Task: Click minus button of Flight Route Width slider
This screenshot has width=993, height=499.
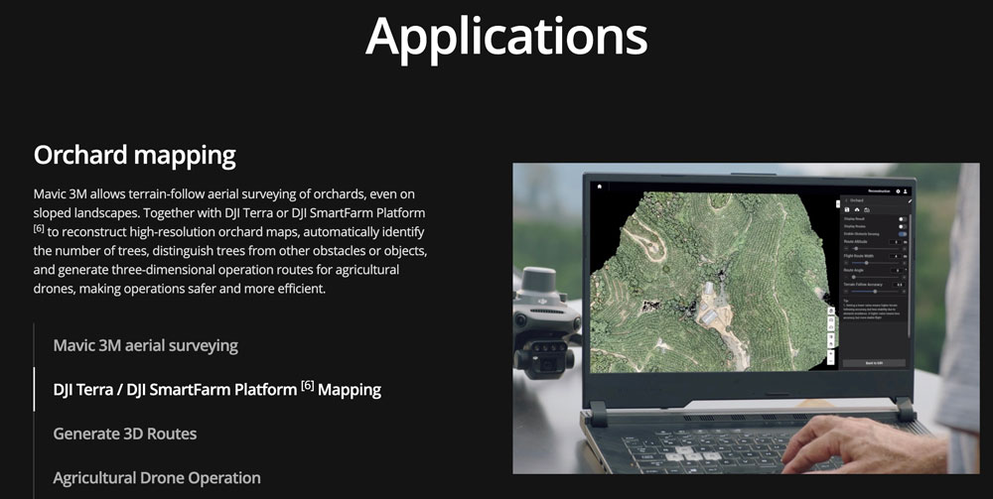Action: (x=846, y=263)
